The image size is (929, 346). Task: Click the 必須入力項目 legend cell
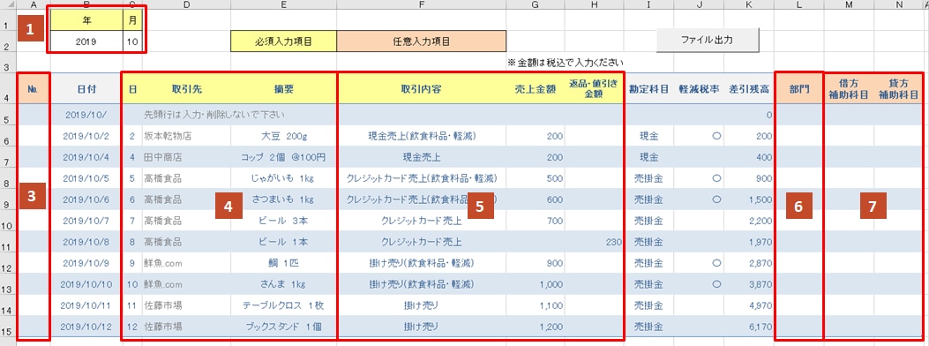[284, 41]
